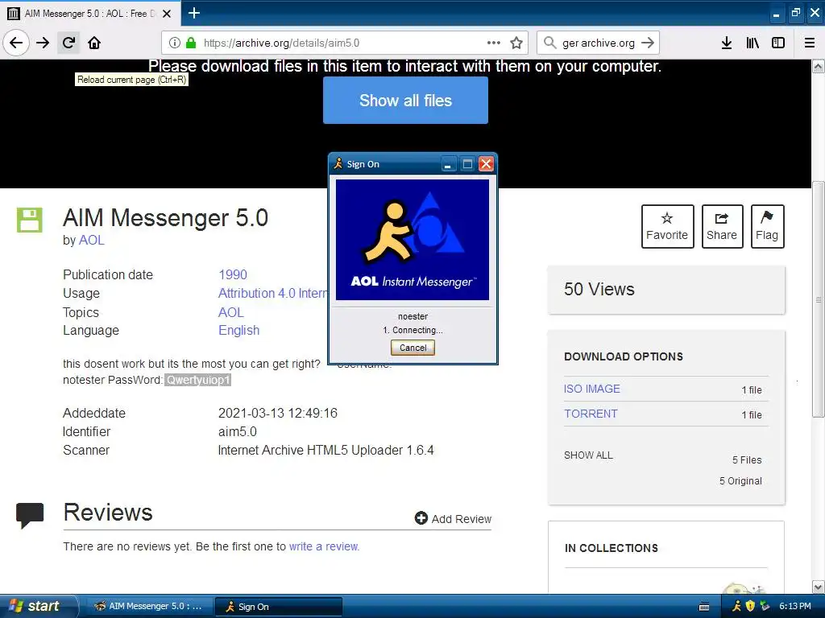825x618 pixels.
Task: Click the 'aim5.0' identifier value
Action: 238,432
